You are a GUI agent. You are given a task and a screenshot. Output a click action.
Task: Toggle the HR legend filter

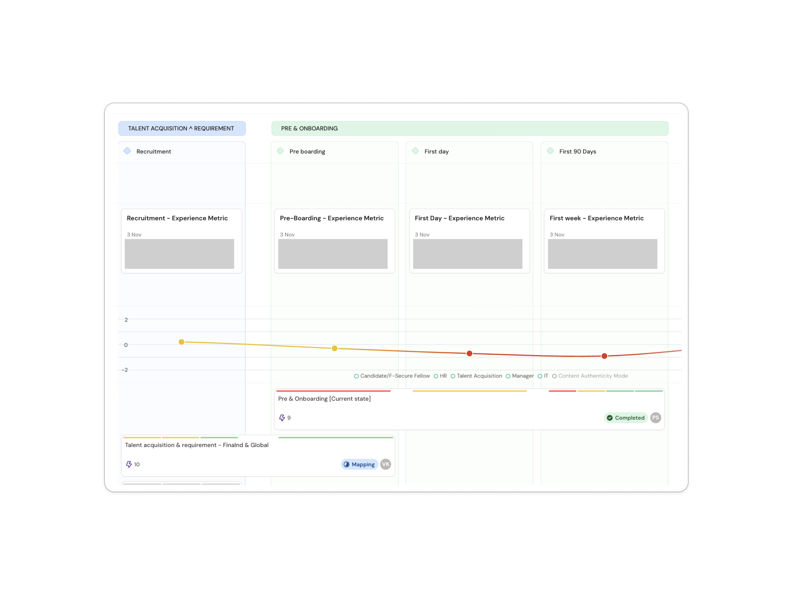click(436, 376)
